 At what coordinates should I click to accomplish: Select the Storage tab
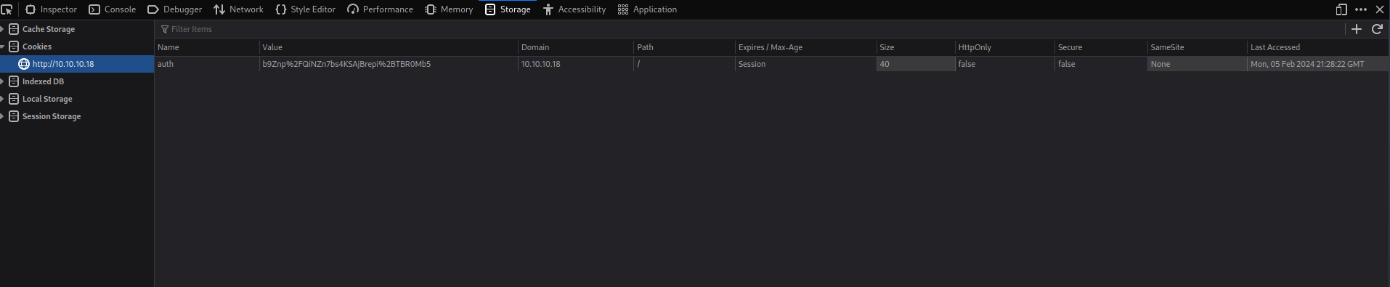pyautogui.click(x=508, y=9)
